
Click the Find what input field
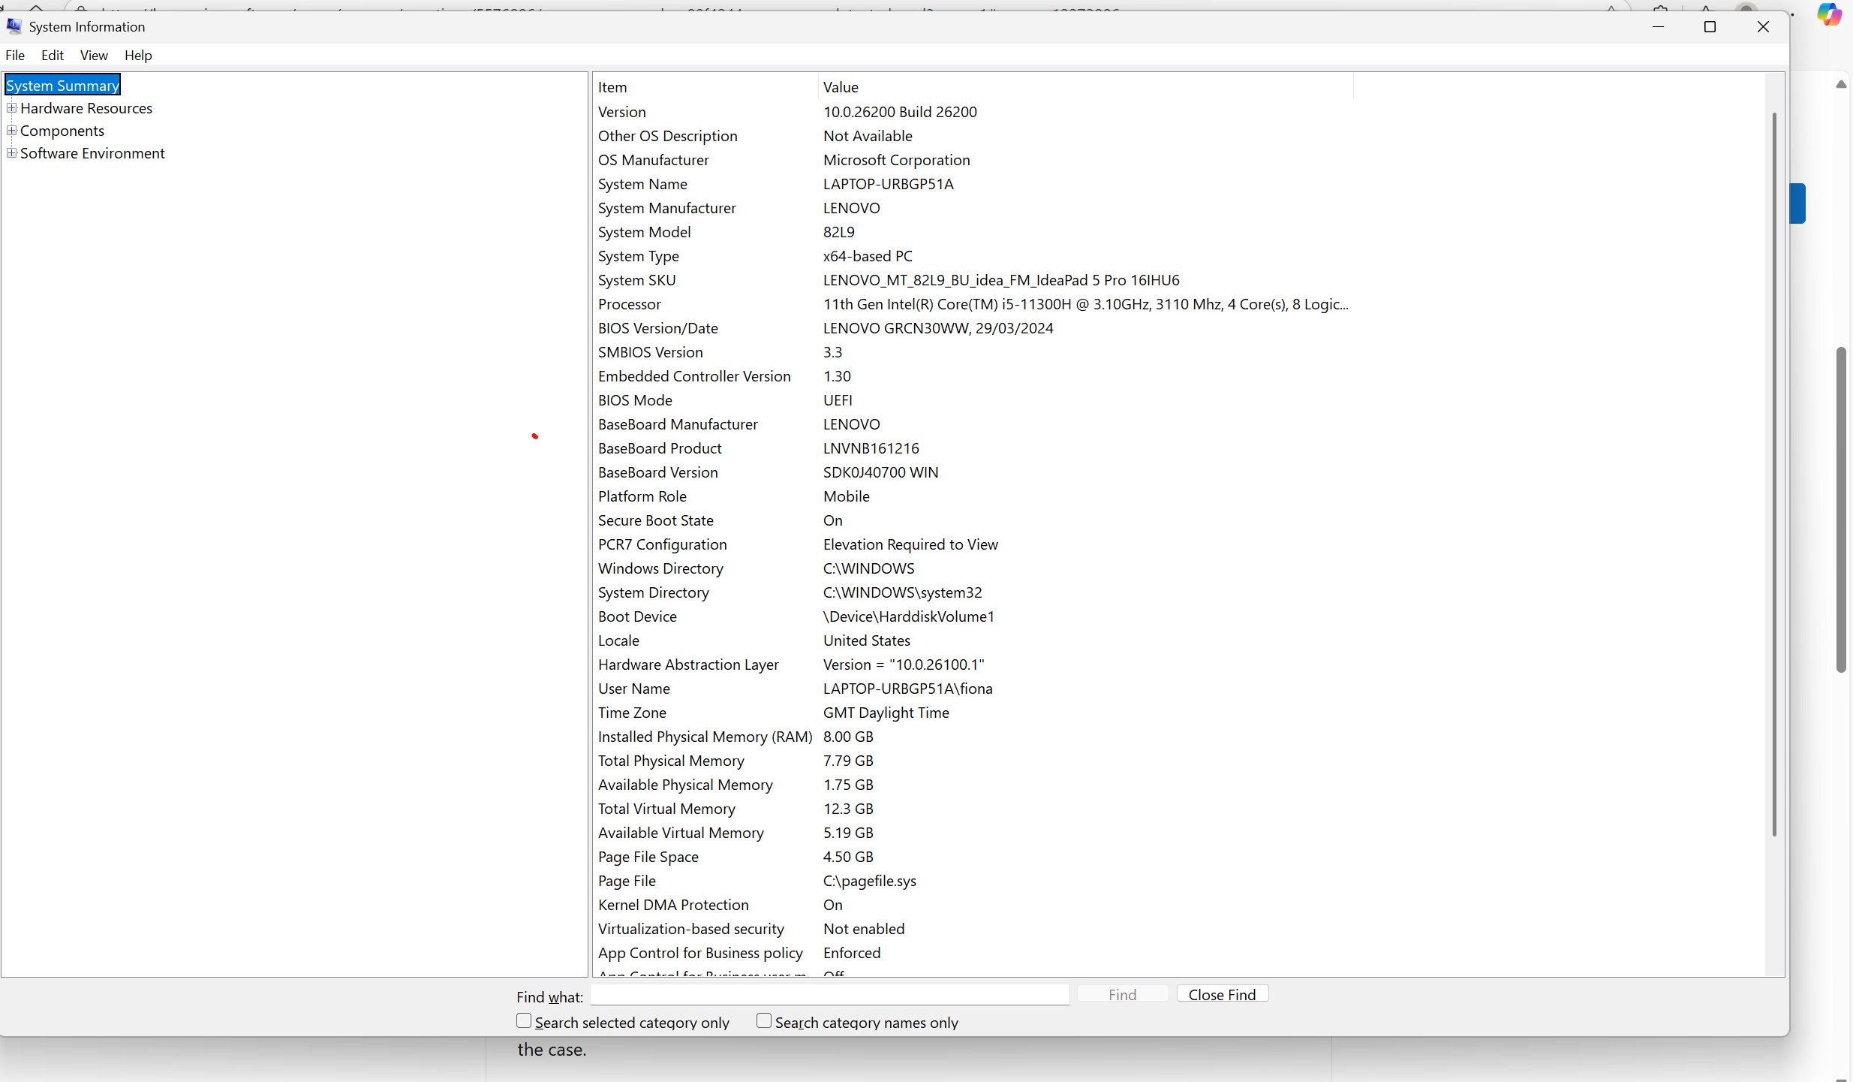829,995
